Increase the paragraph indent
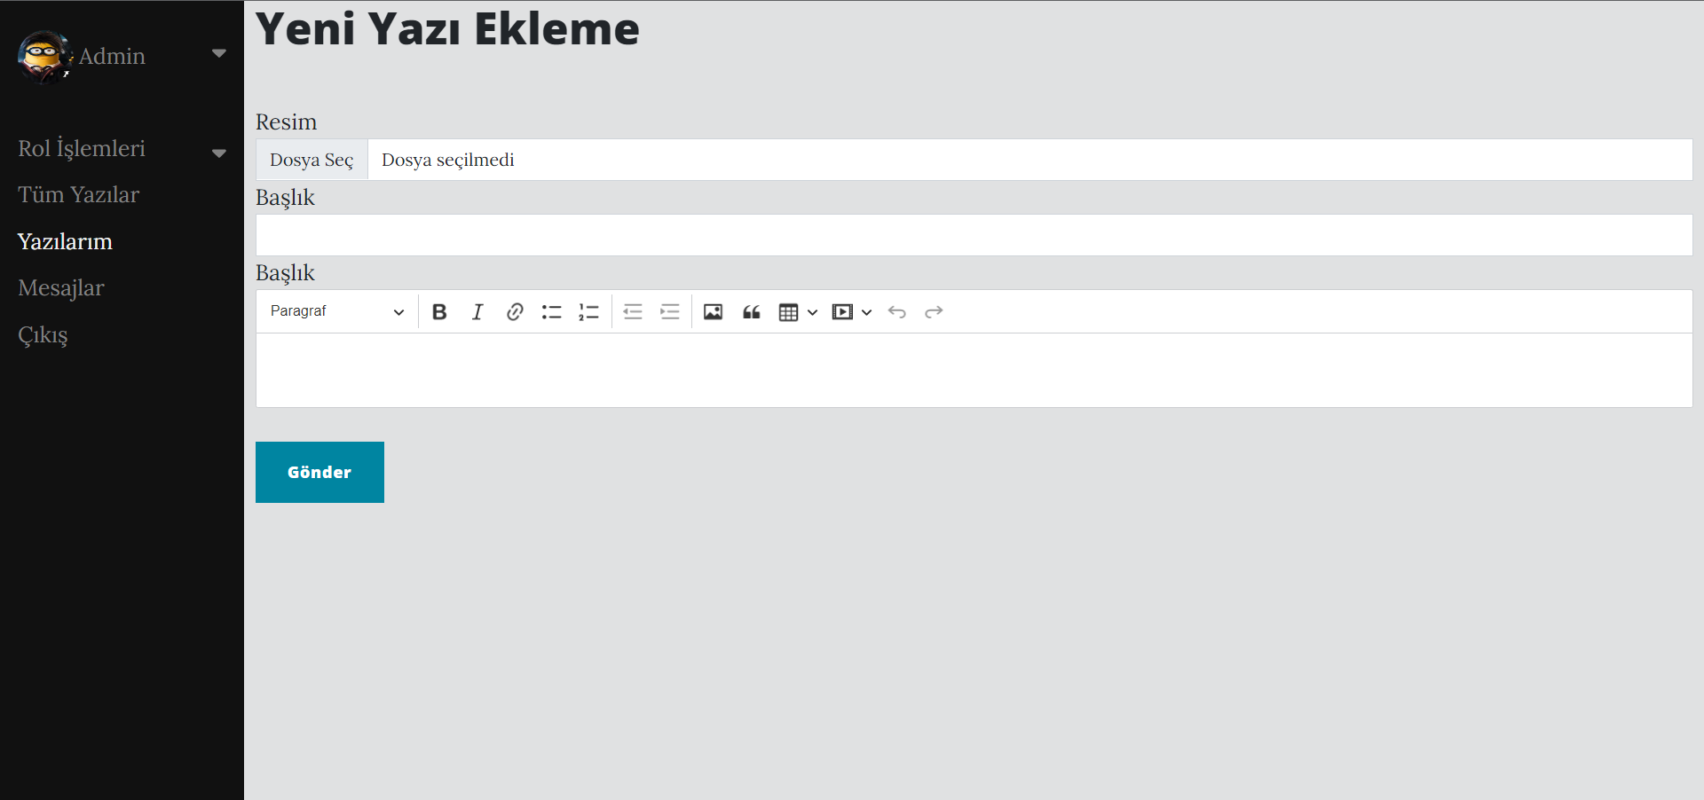 [670, 311]
